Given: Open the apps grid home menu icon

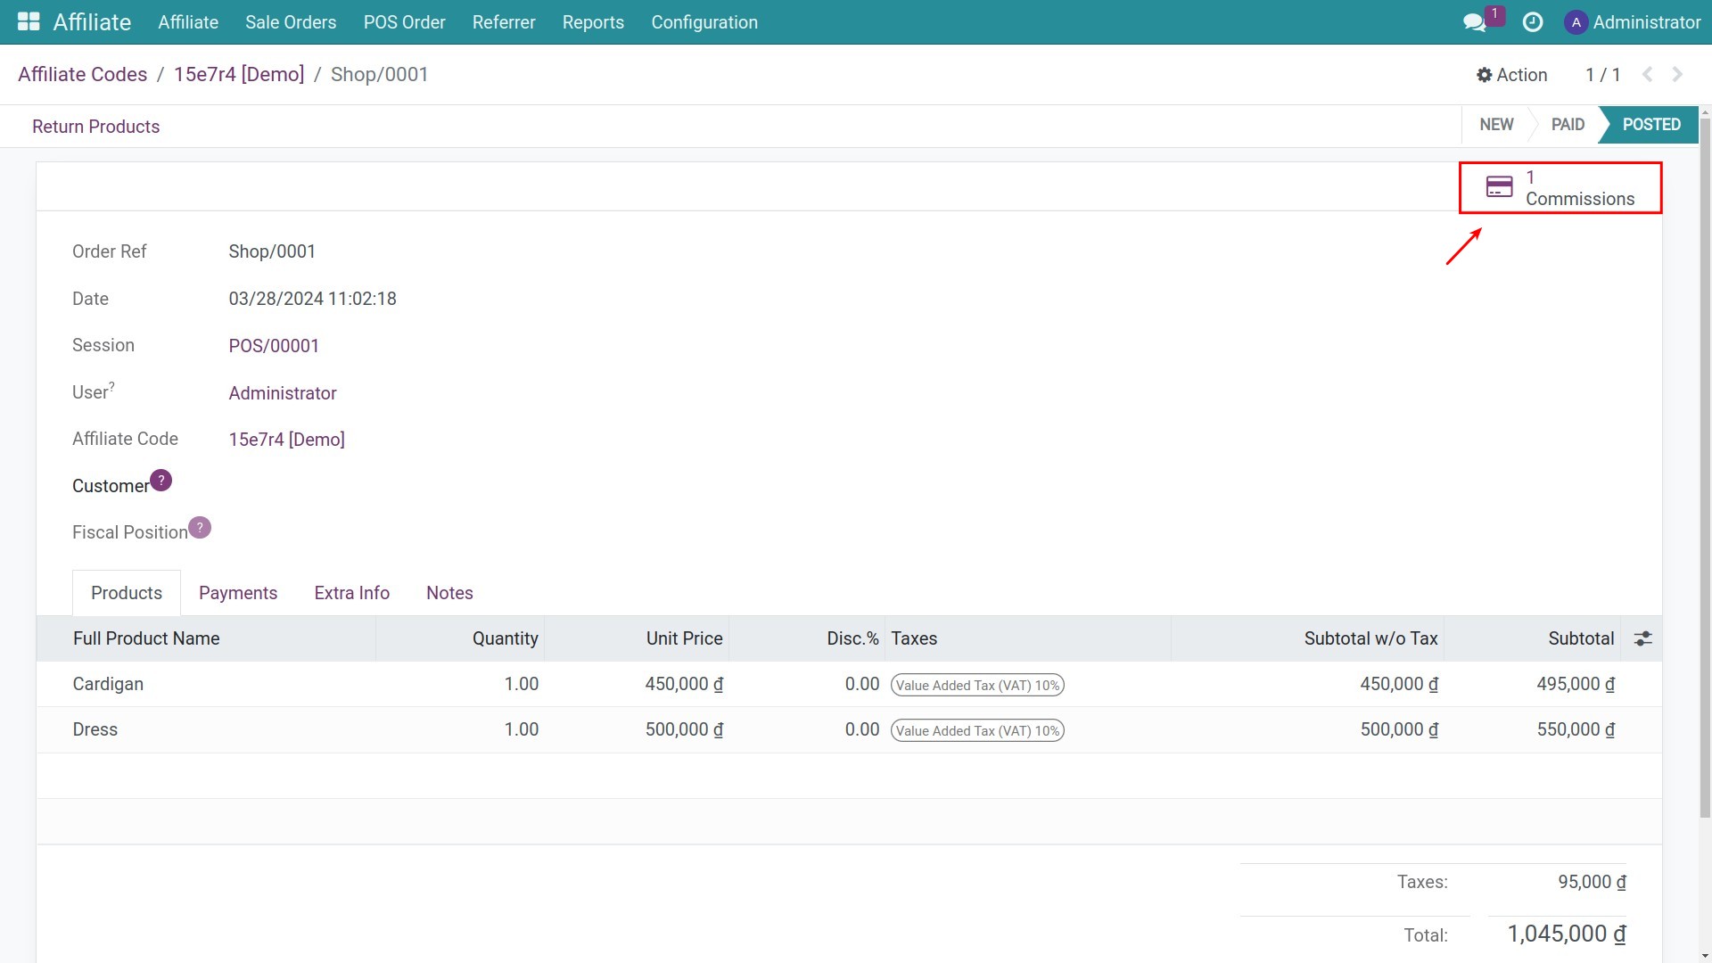Looking at the screenshot, I should pos(29,22).
